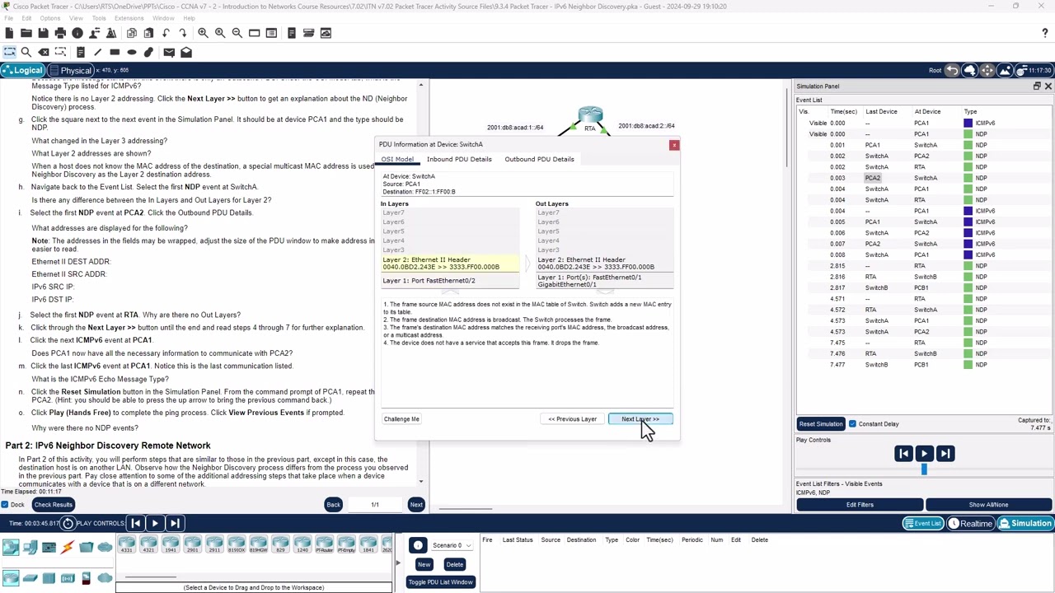Click the Out Layers Layer 1 ports entry

pyautogui.click(x=604, y=281)
